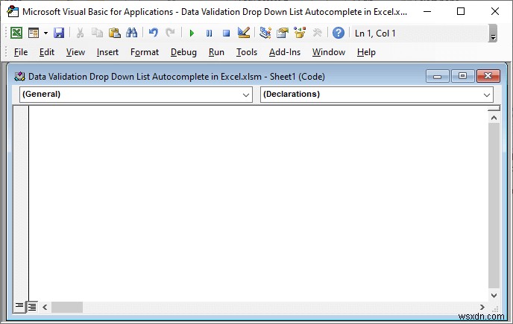Open the View menu
The image size is (513, 324).
(x=75, y=52)
